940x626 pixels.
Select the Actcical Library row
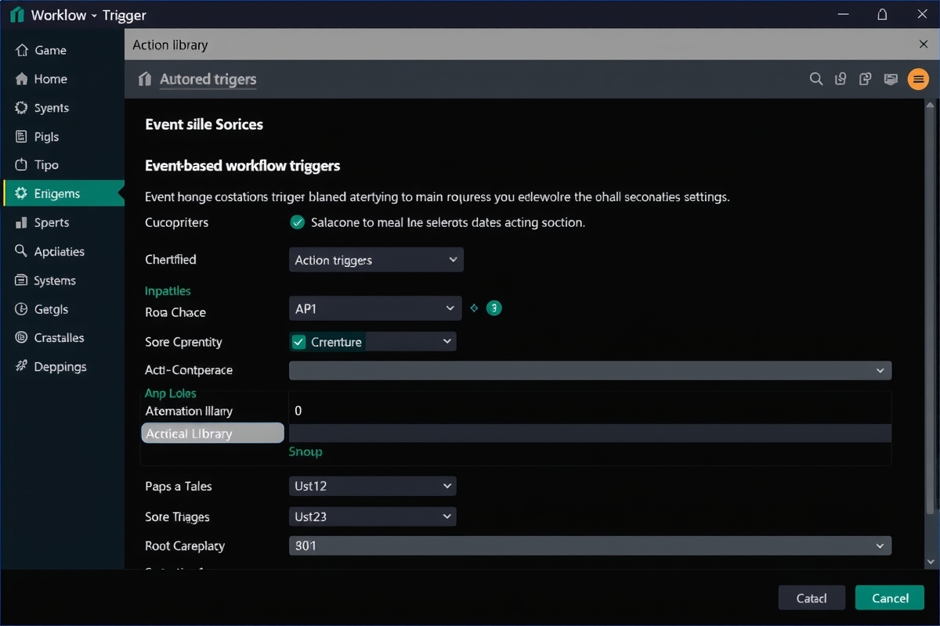click(212, 434)
